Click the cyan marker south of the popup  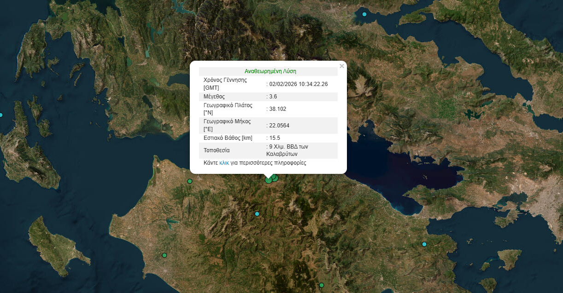pyautogui.click(x=257, y=214)
